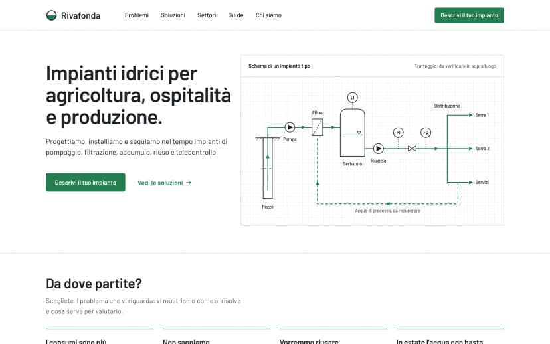Viewport: 550px width, 344px height.
Task: Click the FQ flow meter circle
Action: (426, 133)
